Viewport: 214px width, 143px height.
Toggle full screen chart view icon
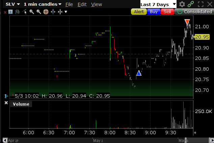tap(200, 4)
